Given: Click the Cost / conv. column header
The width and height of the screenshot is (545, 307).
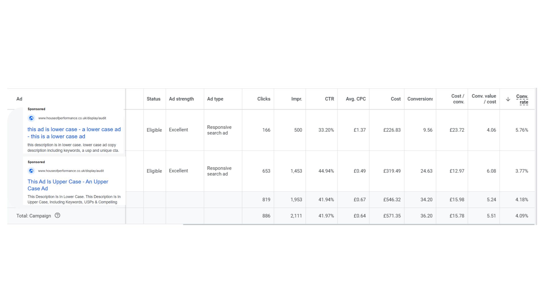Looking at the screenshot, I should (x=458, y=99).
